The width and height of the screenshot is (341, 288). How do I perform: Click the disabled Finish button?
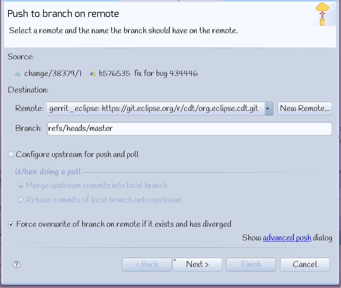point(251,264)
